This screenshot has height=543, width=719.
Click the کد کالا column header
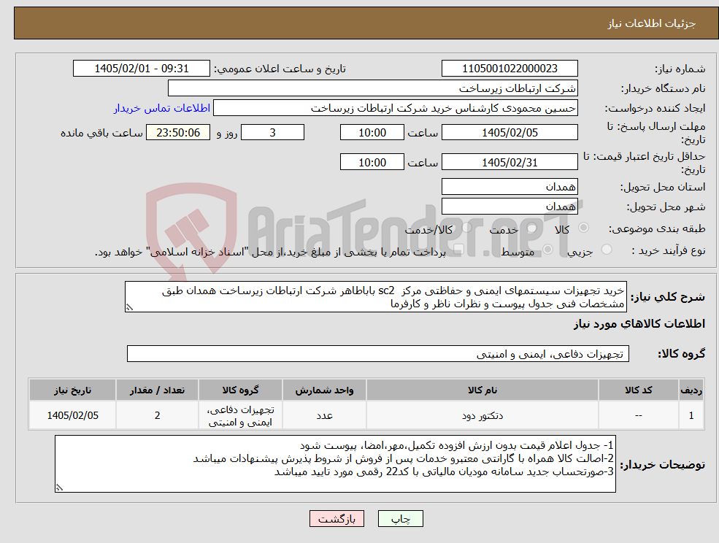point(638,390)
